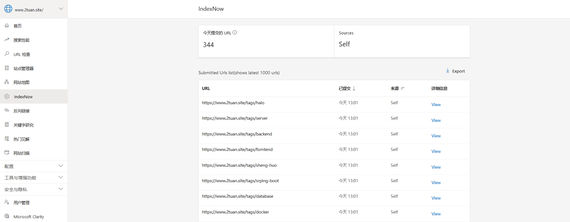Screen dimensions: 570x222
Task: Click the 已提交 sort arrow icon
Action: pyautogui.click(x=354, y=88)
